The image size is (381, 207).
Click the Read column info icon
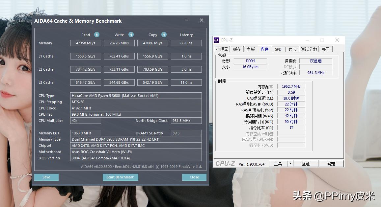click(96, 34)
